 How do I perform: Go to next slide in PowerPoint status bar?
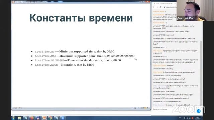coord(138,108)
